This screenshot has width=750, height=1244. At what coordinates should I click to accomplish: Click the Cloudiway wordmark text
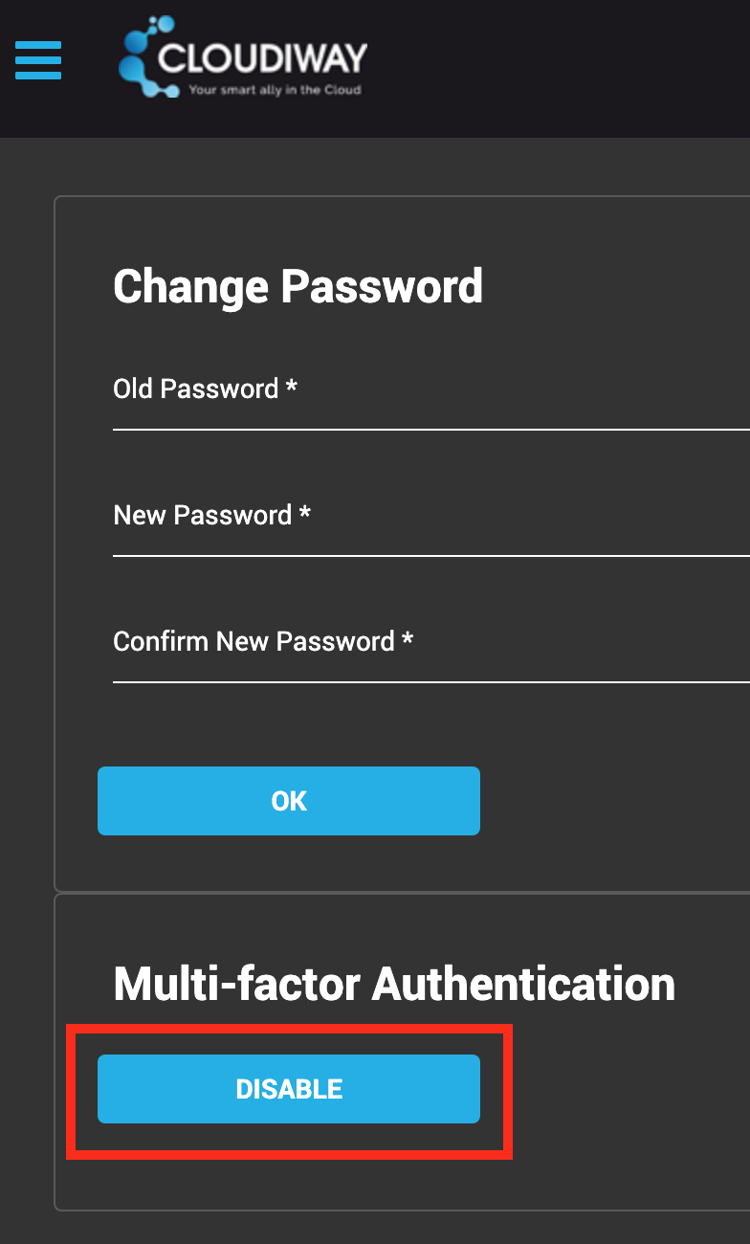click(265, 56)
